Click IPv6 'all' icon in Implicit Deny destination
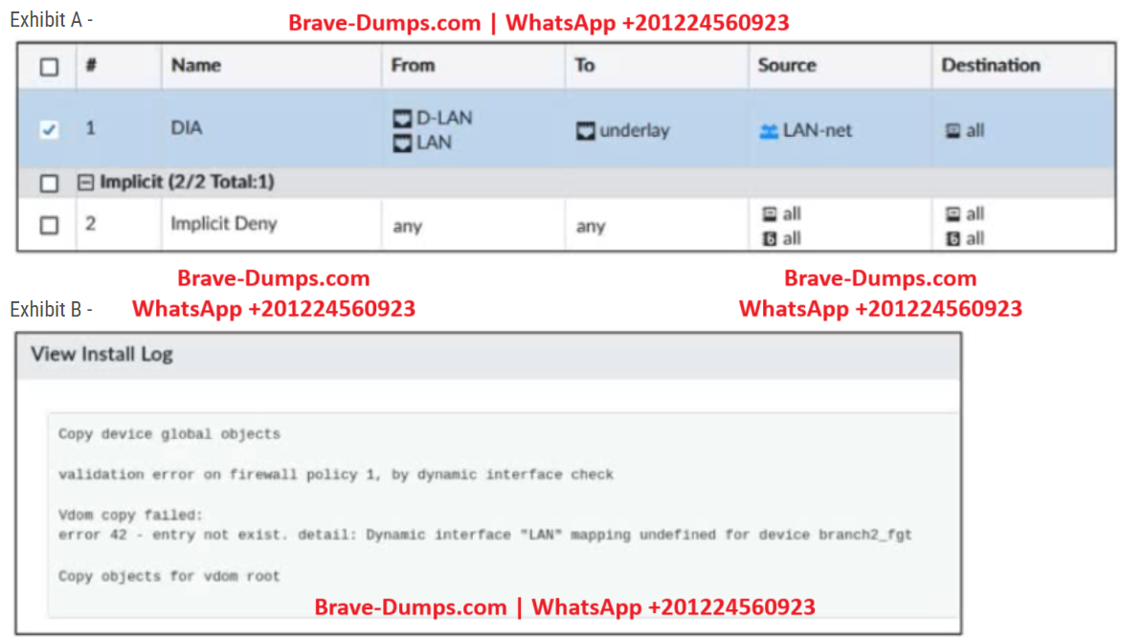Screen dimensions: 1121x637 click(953, 238)
